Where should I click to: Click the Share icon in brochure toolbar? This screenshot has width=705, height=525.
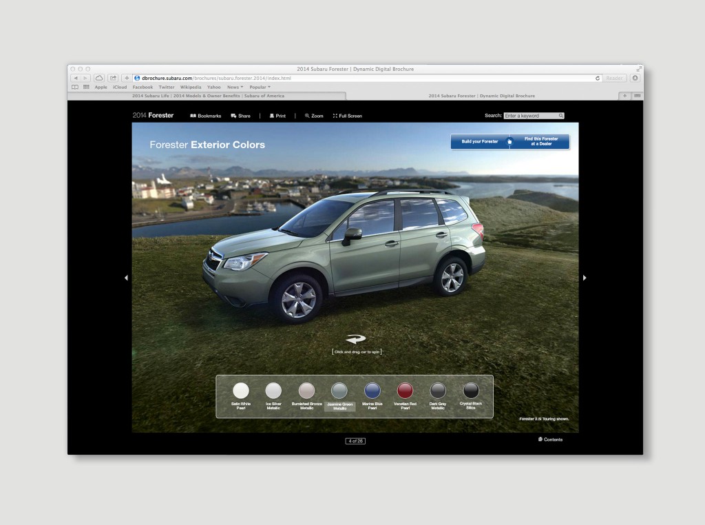[240, 116]
